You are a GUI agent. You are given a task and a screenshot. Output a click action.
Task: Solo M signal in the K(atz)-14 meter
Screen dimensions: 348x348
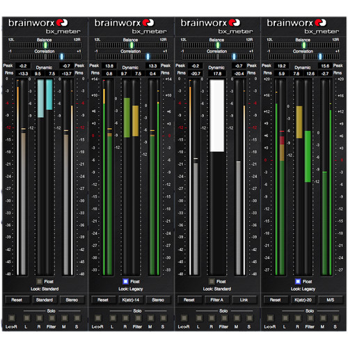point(151,318)
